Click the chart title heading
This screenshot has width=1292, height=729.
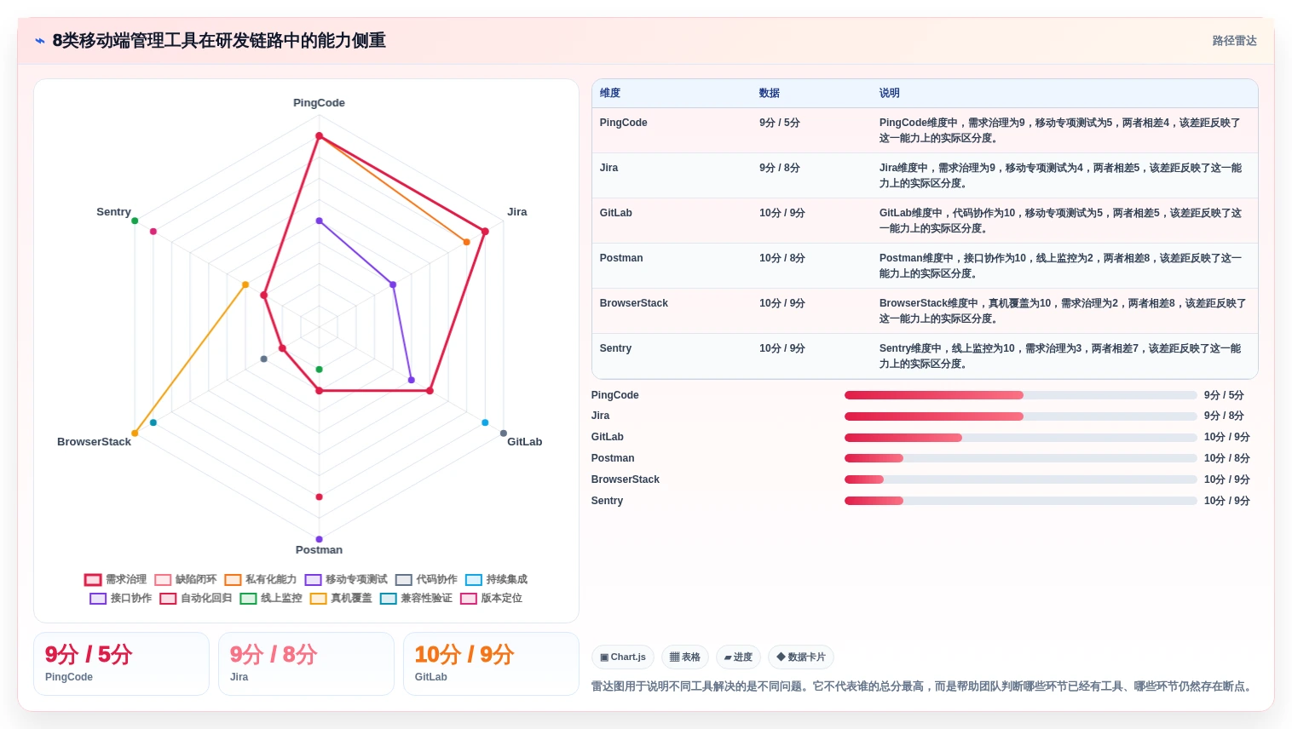point(219,41)
